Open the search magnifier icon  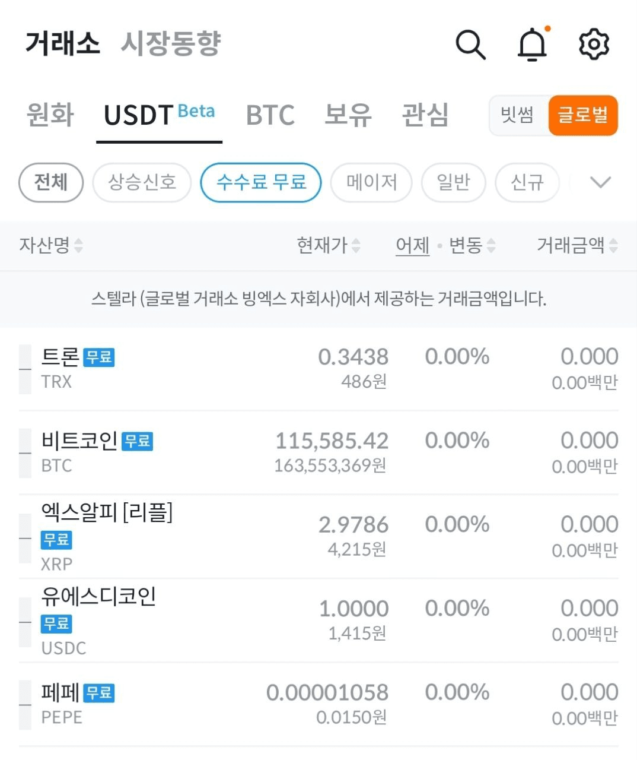click(470, 45)
